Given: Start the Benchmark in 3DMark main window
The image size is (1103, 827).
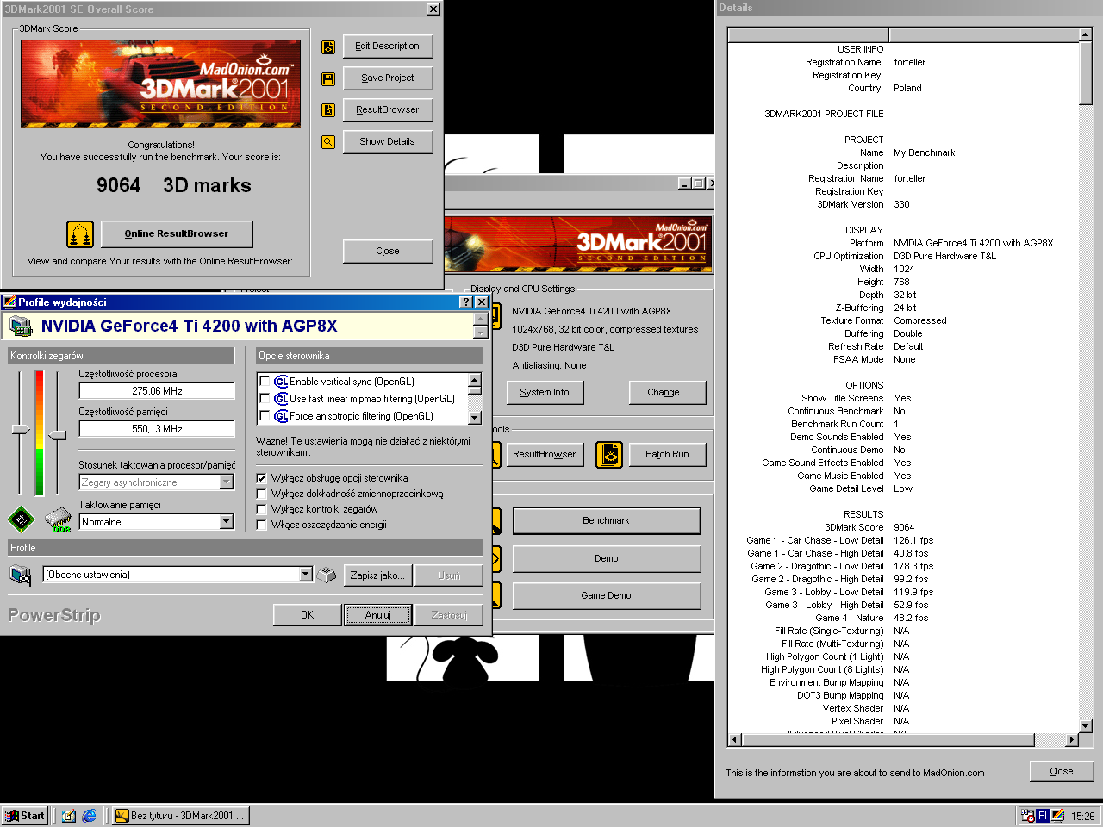Looking at the screenshot, I should 607,521.
